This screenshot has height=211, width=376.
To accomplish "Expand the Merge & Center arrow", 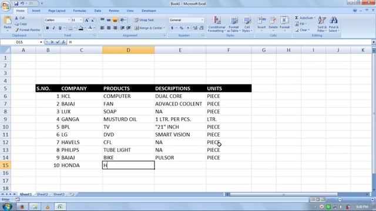I will 164,28.
